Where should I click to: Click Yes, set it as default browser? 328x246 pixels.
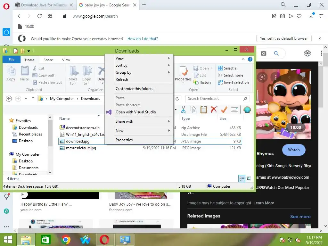[x=284, y=38]
